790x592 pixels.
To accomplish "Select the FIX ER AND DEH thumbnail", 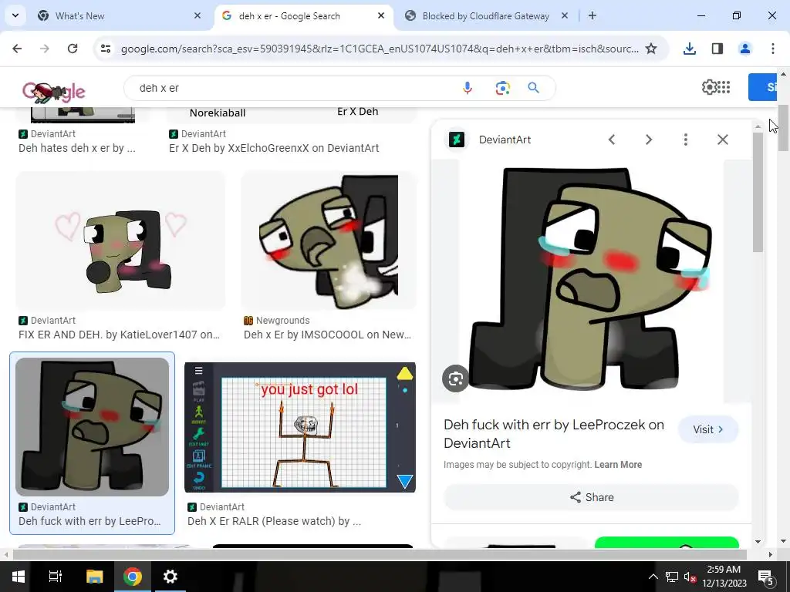I will coord(120,240).
